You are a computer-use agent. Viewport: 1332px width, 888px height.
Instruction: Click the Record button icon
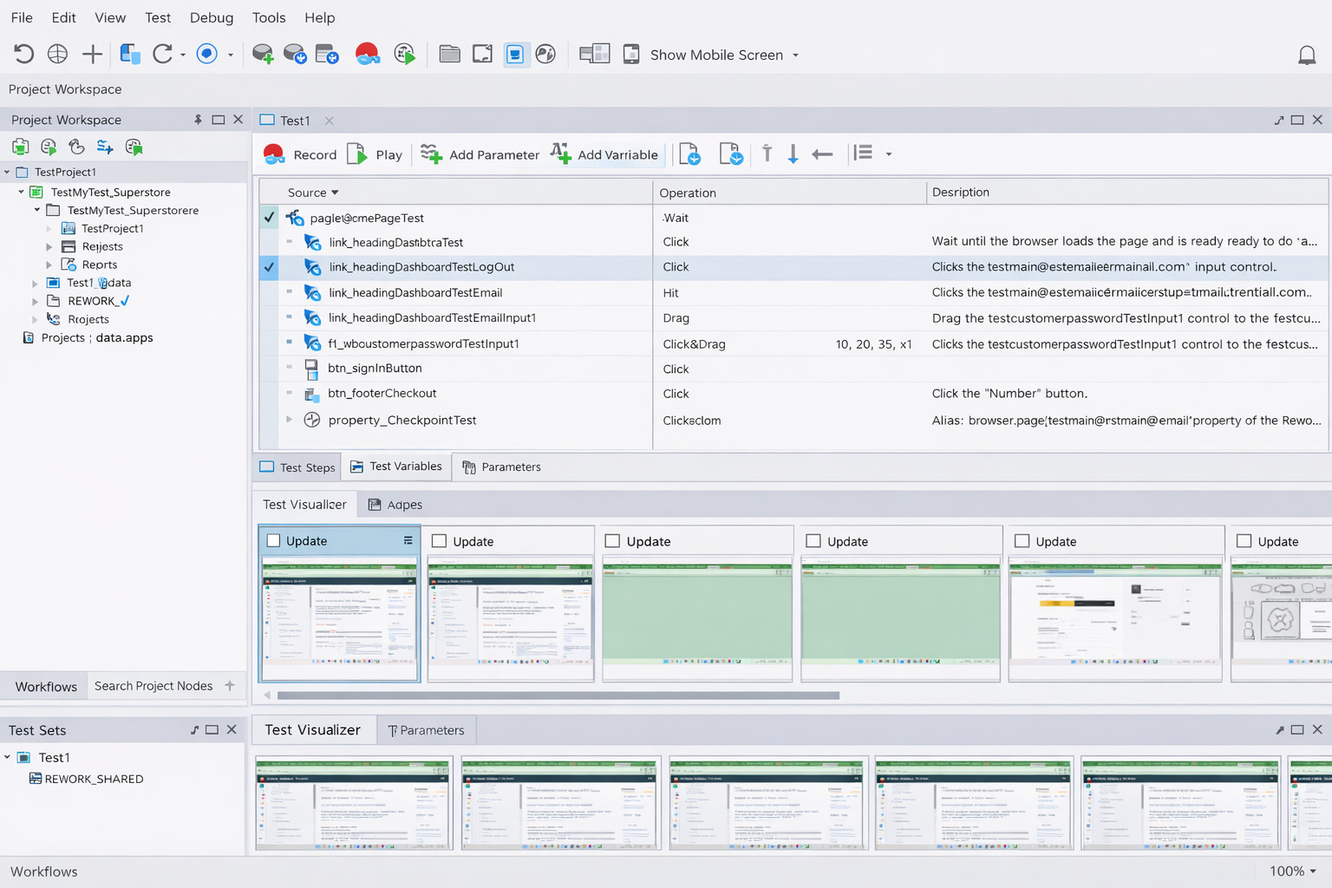(274, 154)
